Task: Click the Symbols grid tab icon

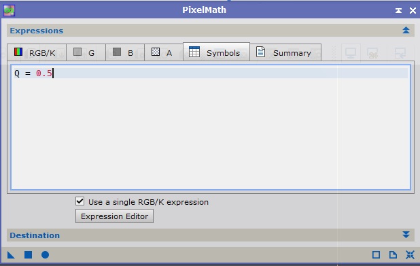Action: [194, 52]
